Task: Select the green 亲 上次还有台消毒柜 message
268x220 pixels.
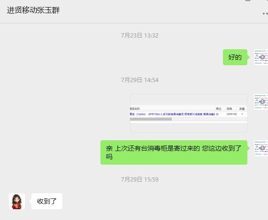Action: pos(174,152)
